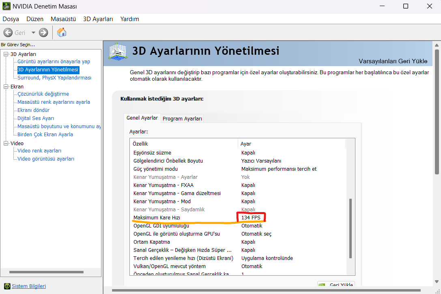Open the Dosya menu
Viewport: 441px width, 294px height.
(x=11, y=19)
